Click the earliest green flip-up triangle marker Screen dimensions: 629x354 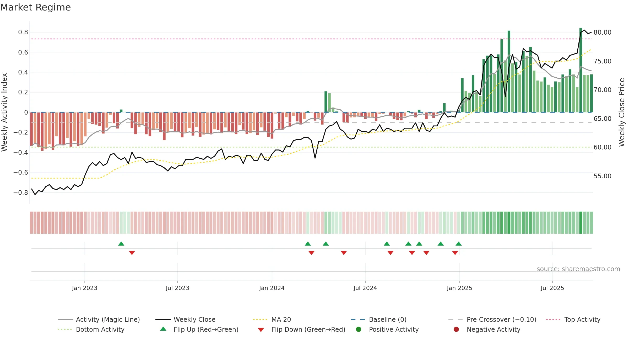pyautogui.click(x=121, y=244)
